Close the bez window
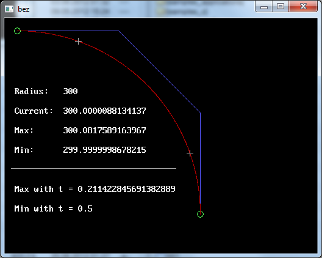322x258 pixels. coord(303,7)
